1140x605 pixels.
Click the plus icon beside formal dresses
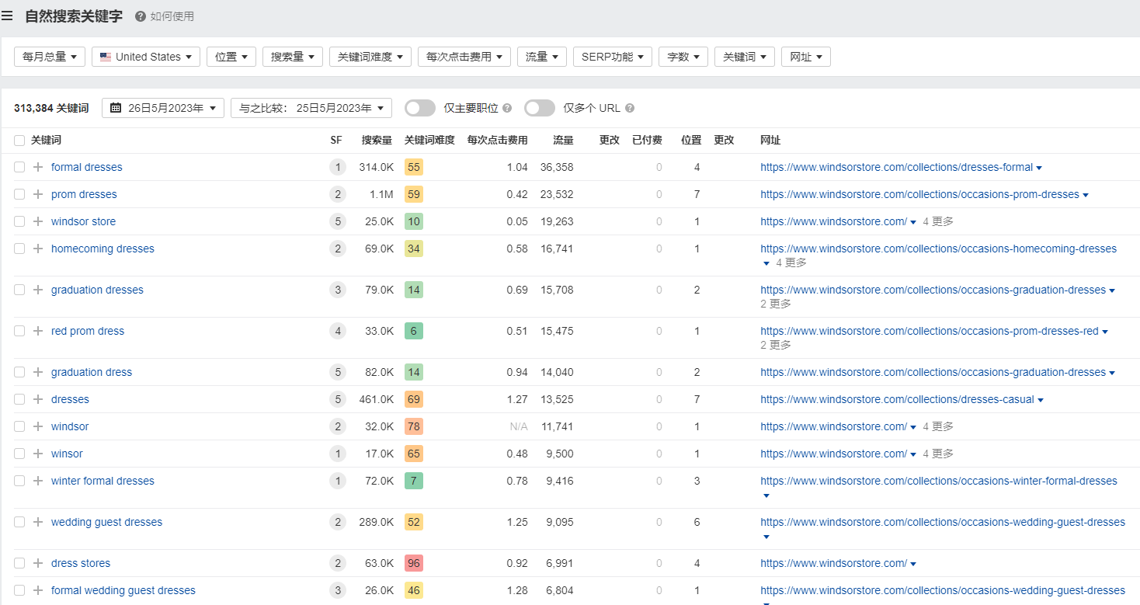click(x=38, y=167)
